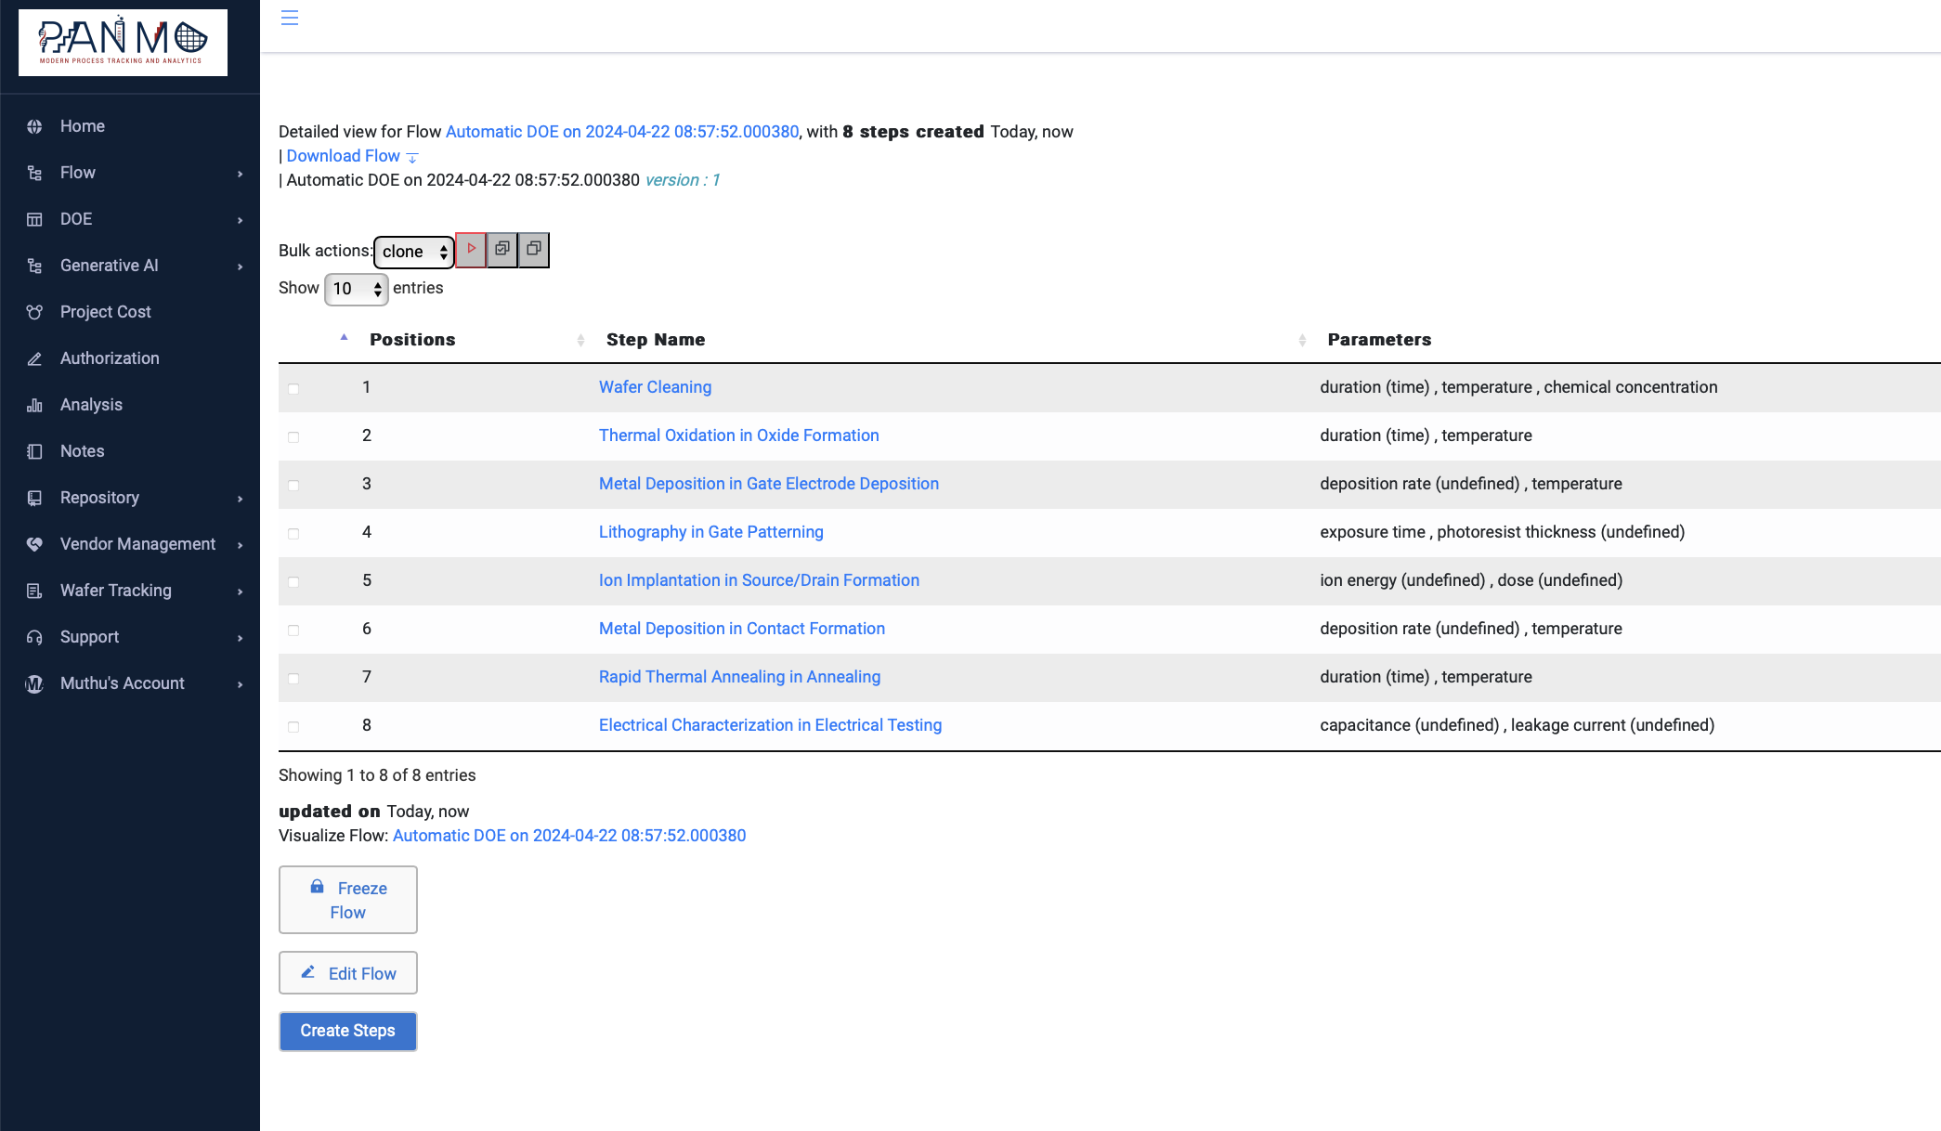Open Ion Implantation in Source/Drain Formation link
1941x1131 pixels.
[759, 580]
